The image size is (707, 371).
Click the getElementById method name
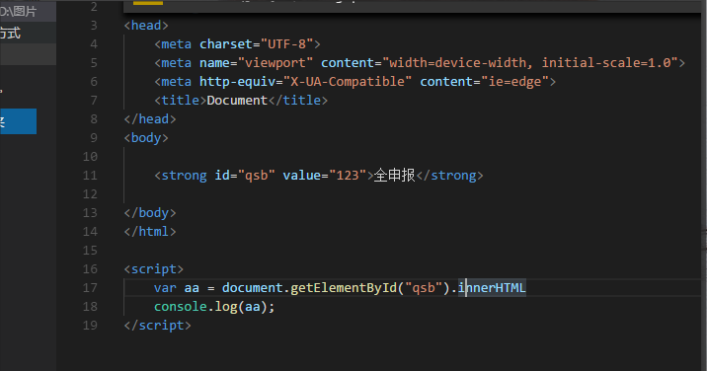[x=344, y=288]
